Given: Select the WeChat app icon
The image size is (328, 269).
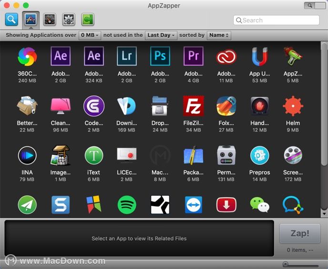Looking at the screenshot, I should click(x=260, y=205).
